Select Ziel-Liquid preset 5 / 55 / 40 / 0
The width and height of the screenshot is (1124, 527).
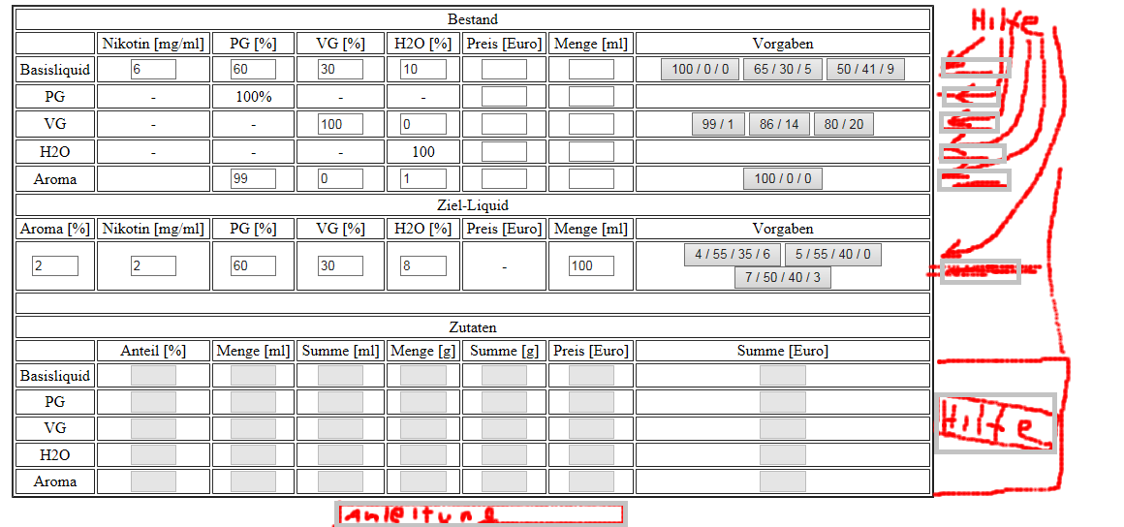tap(833, 254)
